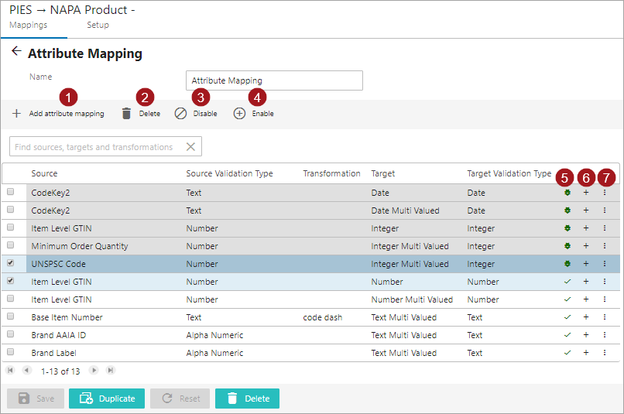Open more options for CodeKey2 Date row
624x414 pixels.
(x=605, y=193)
